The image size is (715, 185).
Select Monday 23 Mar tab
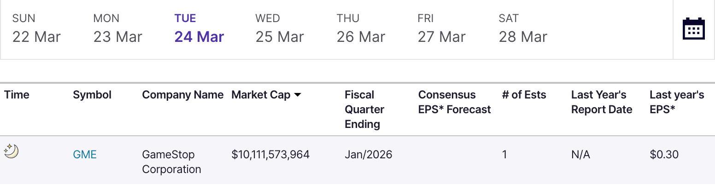pos(117,29)
